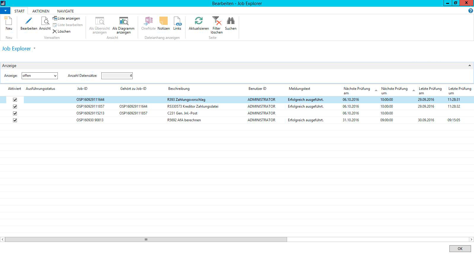Viewport: 474px width, 255px height.
Task: Toggle Aktiviert checkbox for R5692 AfA berechnen
Action: pos(15,120)
